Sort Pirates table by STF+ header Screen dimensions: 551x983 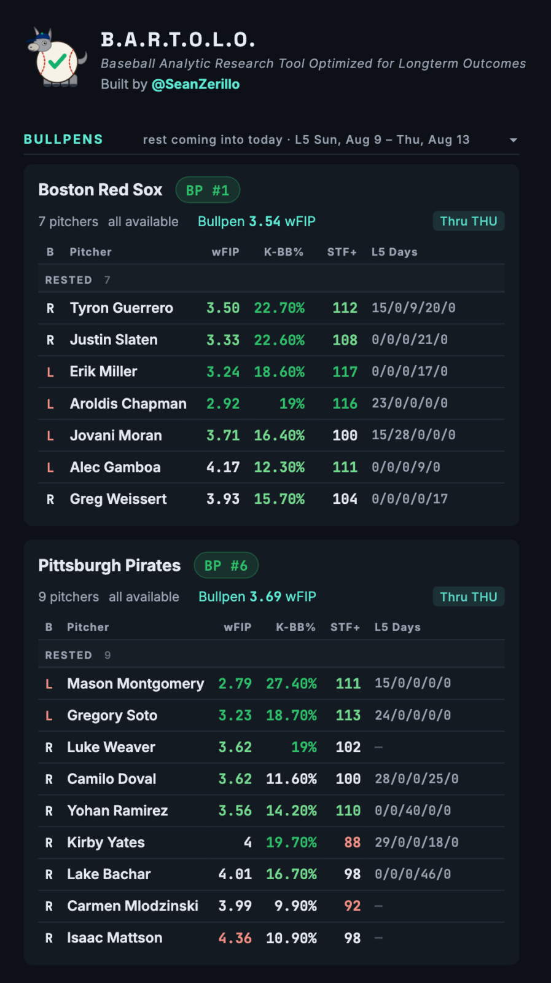tap(345, 627)
